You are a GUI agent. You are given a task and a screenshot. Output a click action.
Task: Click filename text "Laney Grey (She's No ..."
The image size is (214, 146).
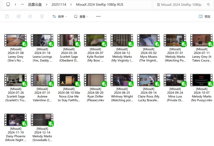[16, 59]
